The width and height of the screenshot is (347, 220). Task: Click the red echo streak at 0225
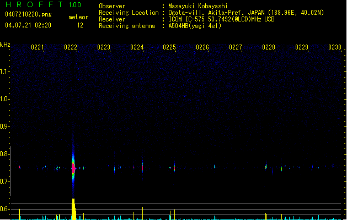(x=175, y=168)
